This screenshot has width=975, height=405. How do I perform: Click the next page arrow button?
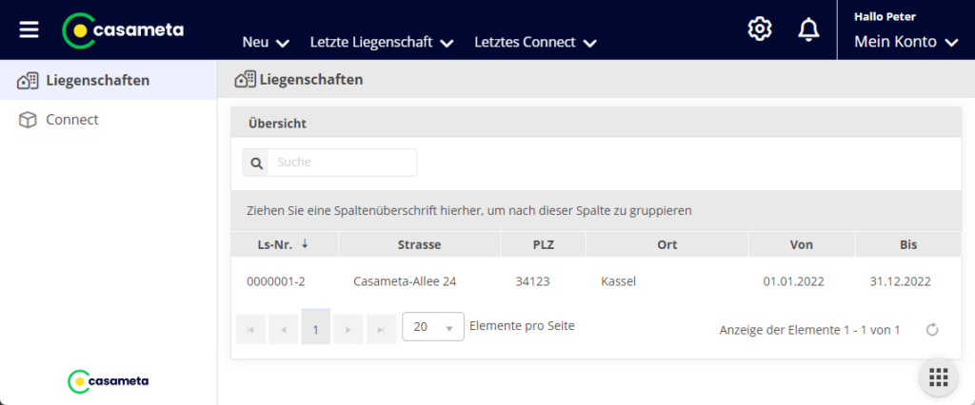[348, 328]
